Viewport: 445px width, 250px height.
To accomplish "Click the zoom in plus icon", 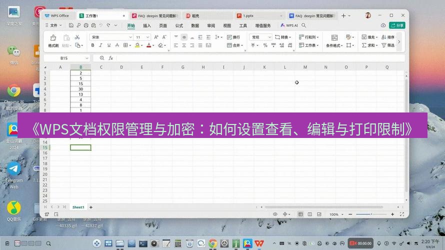I will (392, 214).
